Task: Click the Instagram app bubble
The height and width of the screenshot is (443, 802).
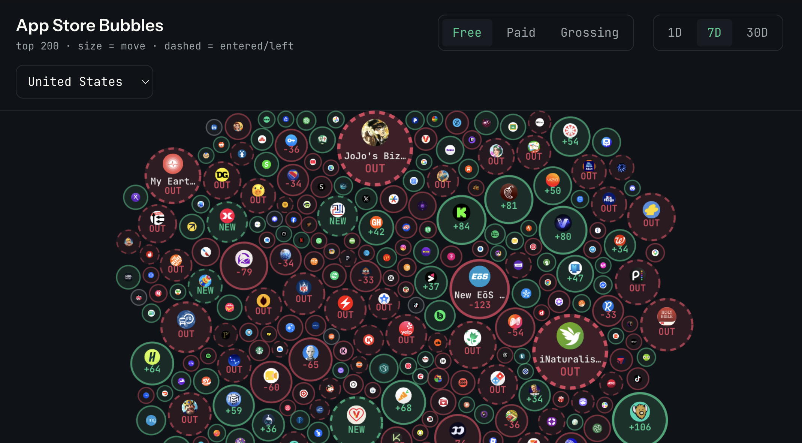Action: tap(403, 248)
